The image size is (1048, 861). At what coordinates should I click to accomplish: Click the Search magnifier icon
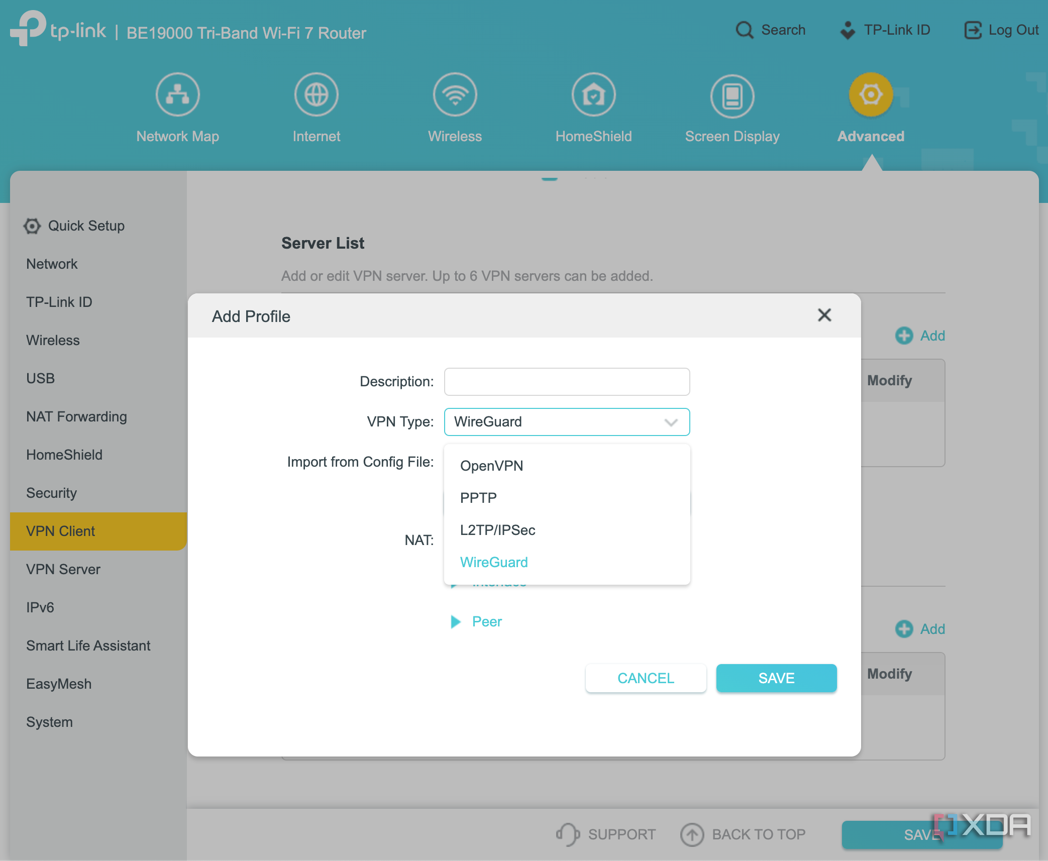(x=744, y=30)
